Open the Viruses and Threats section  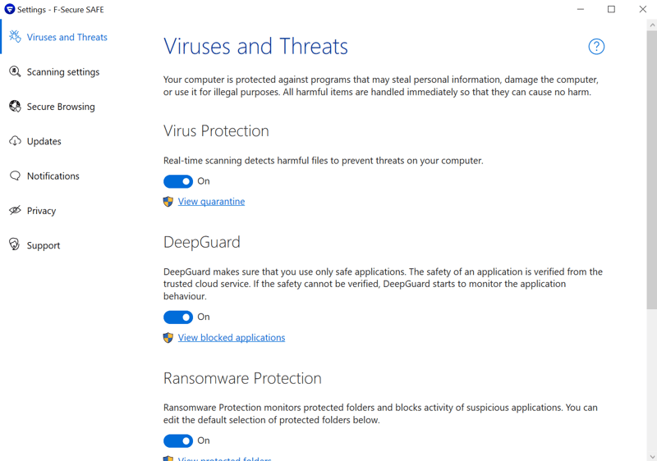pyautogui.click(x=67, y=37)
